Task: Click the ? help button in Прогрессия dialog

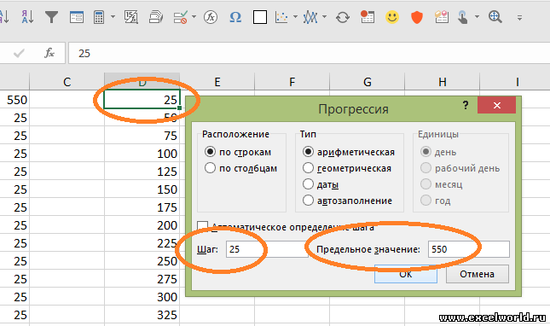Action: [466, 105]
